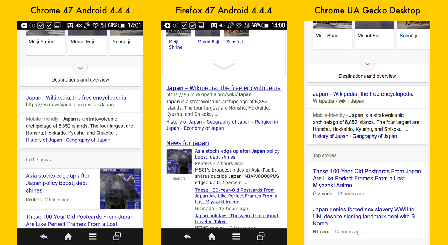Open the Sensō-ji card in the Chrome 47 panel

pos(127,42)
